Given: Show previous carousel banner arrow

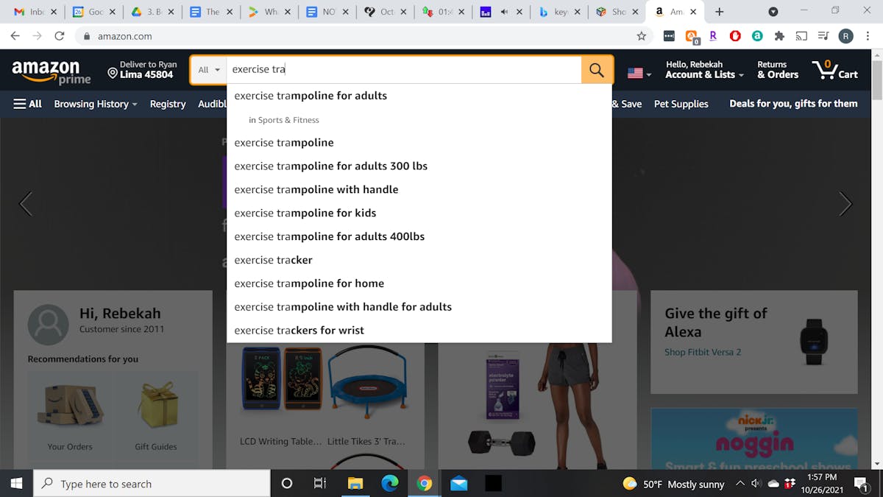Looking at the screenshot, I should (x=26, y=204).
